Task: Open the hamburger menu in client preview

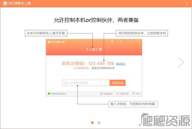Action: click(121, 42)
